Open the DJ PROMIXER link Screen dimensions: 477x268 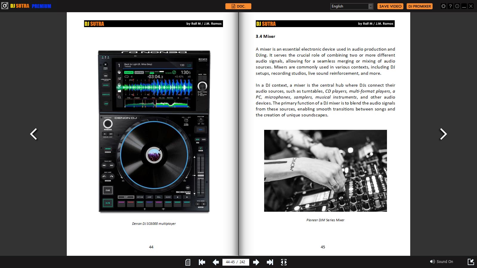(419, 6)
